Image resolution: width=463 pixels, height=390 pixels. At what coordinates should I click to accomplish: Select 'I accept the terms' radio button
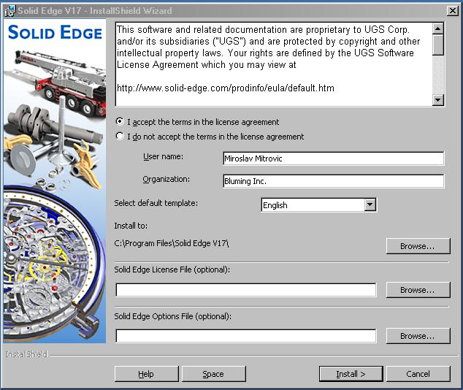coord(120,121)
